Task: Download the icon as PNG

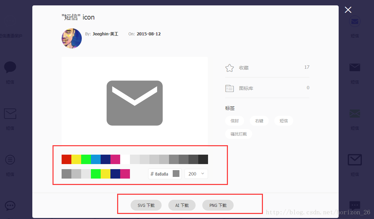Action: click(218, 206)
